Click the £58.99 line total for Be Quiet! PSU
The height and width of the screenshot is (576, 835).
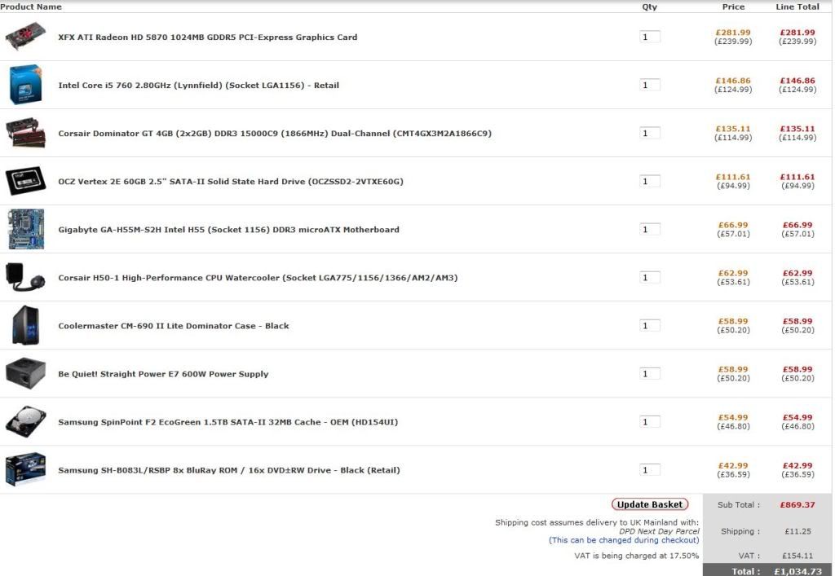(x=797, y=369)
